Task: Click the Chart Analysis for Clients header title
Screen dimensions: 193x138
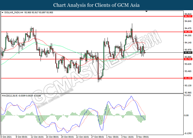Action: 96,5
